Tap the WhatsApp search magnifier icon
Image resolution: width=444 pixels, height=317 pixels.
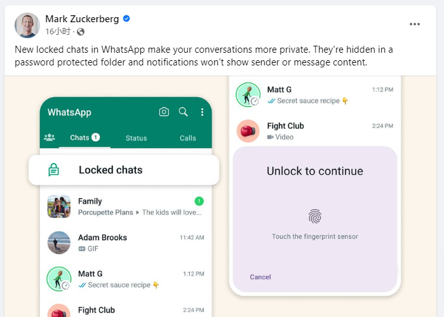point(183,112)
